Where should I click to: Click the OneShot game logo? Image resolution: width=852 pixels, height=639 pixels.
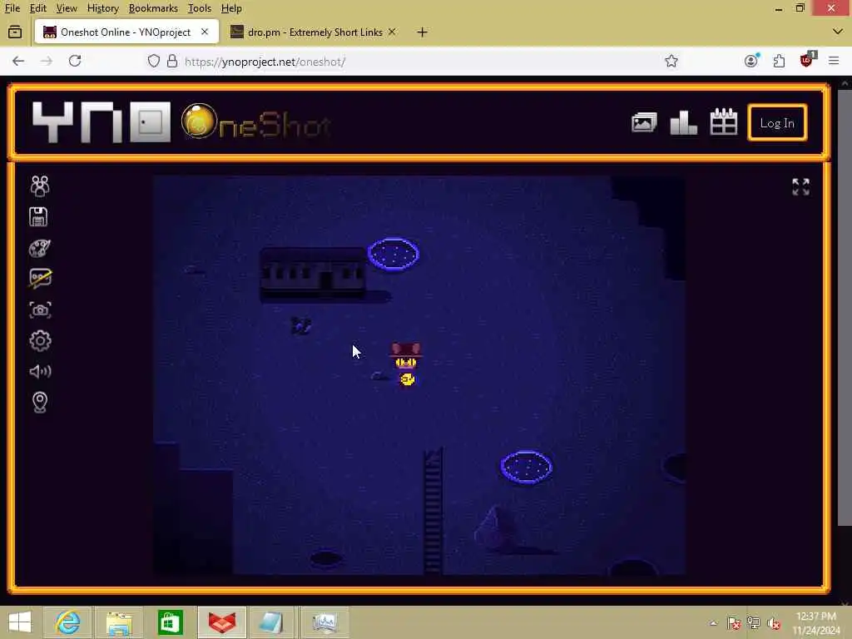[255, 122]
